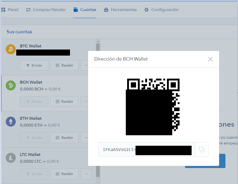The image size is (238, 184).
Task: Open the Herramientas tab
Action: point(120,10)
